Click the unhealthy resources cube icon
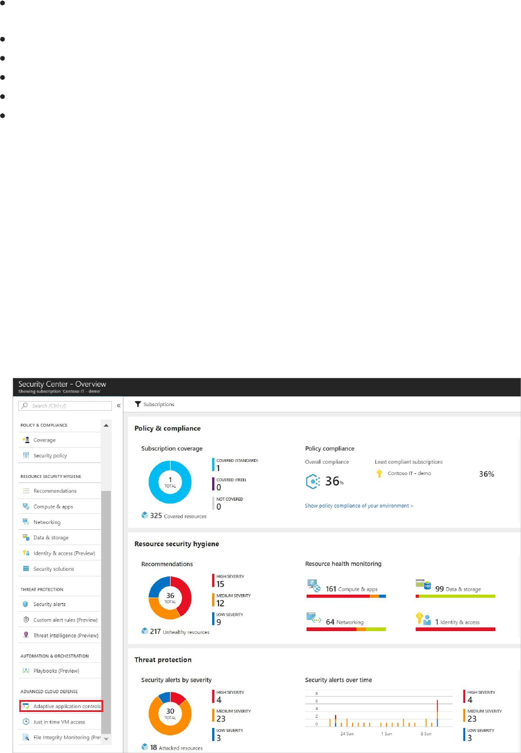This screenshot has width=521, height=753. pyautogui.click(x=145, y=631)
